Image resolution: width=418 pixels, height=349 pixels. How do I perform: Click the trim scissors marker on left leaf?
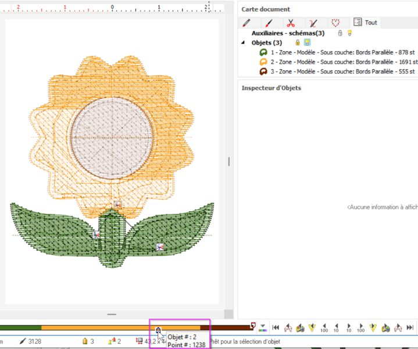[97, 235]
